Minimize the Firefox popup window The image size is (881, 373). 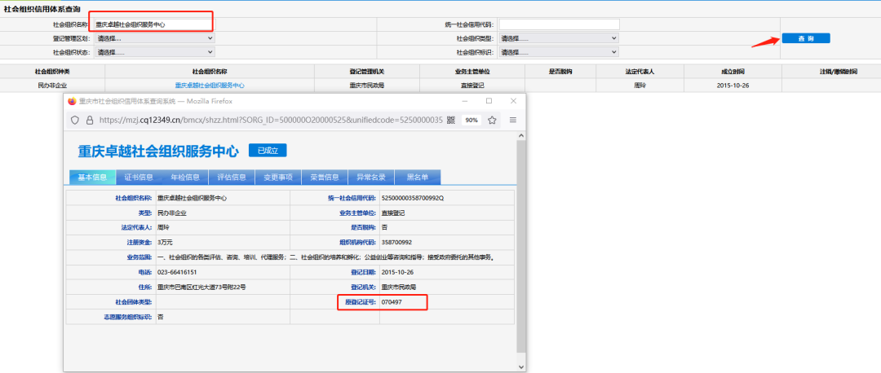pyautogui.click(x=465, y=102)
